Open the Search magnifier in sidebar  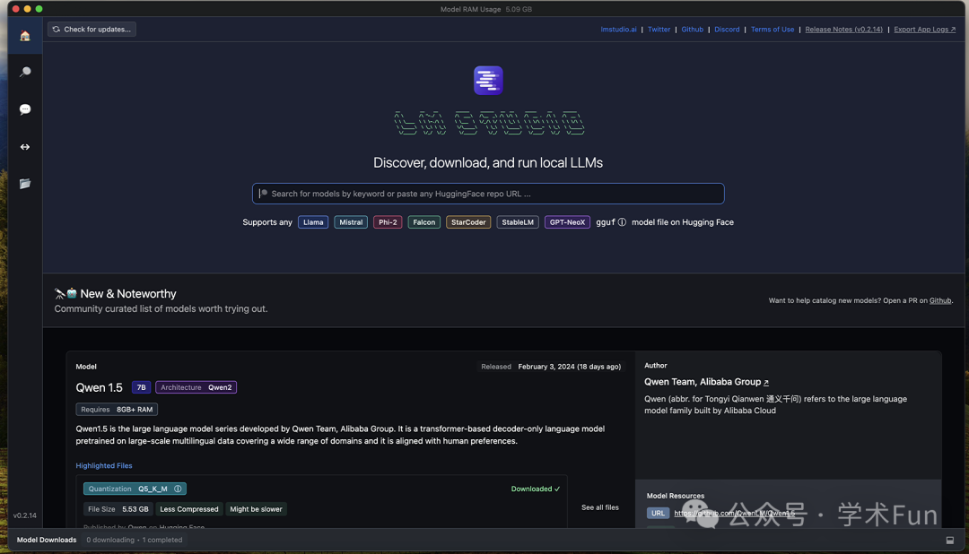tap(25, 73)
